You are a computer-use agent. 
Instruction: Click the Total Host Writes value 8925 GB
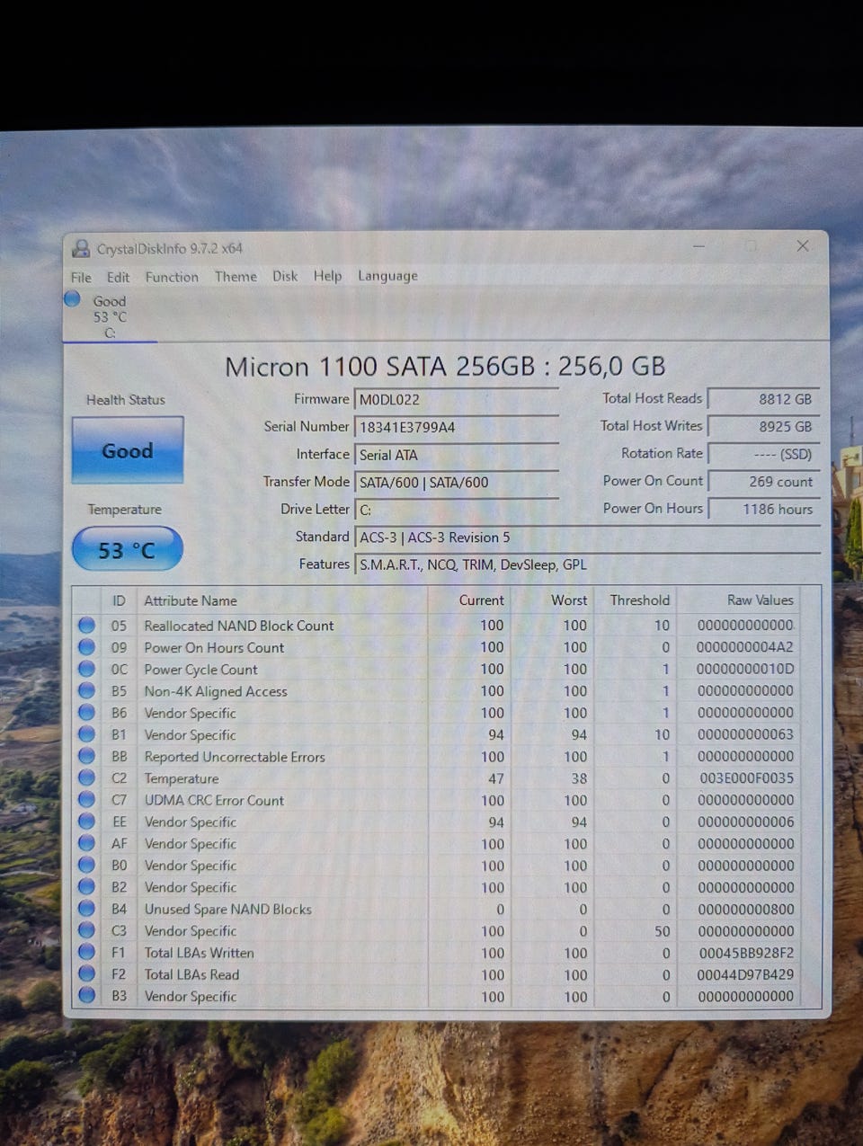[763, 426]
